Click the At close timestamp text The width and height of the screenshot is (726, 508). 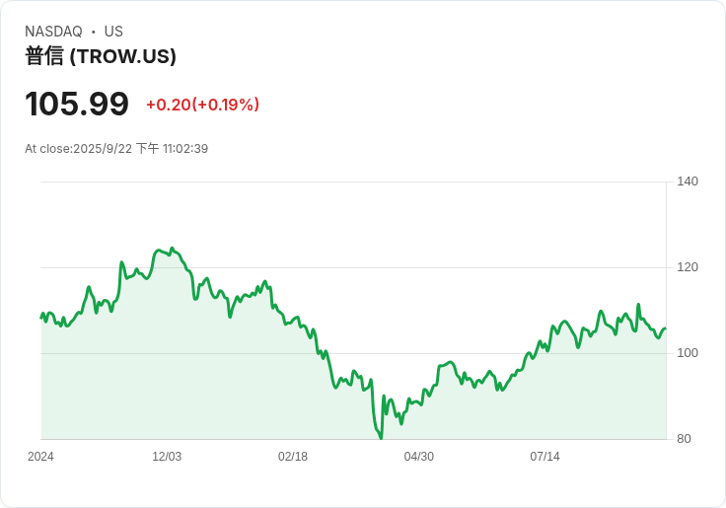(x=116, y=149)
